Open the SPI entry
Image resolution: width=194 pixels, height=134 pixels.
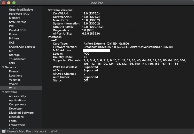coord(11,51)
